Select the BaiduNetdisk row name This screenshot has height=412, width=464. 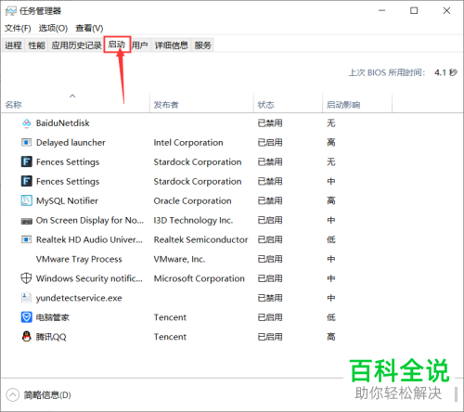[63, 123]
